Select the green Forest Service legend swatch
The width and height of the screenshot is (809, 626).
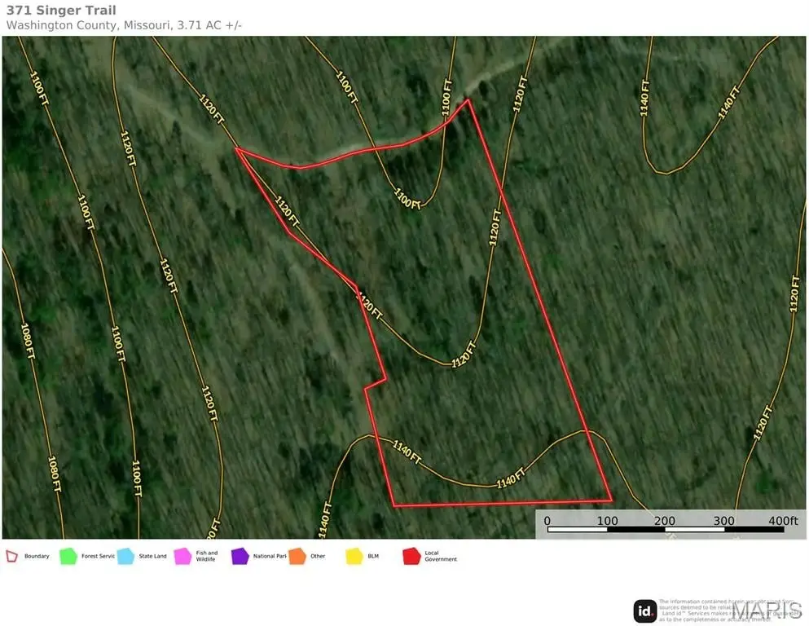[x=68, y=557]
